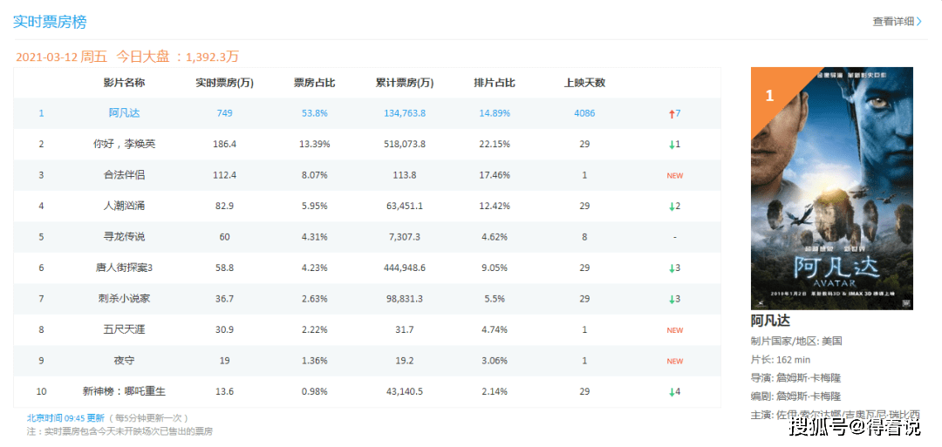Image resolution: width=942 pixels, height=447 pixels.
Task: Select the 刺杀小说家 movie name
Action: 125,299
